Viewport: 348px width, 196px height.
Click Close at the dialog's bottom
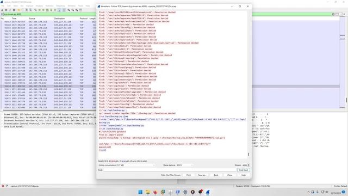[229, 175]
